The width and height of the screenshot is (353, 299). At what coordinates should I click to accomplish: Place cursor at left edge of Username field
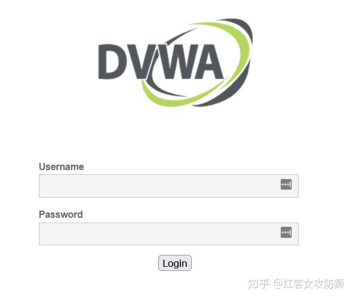(x=42, y=186)
